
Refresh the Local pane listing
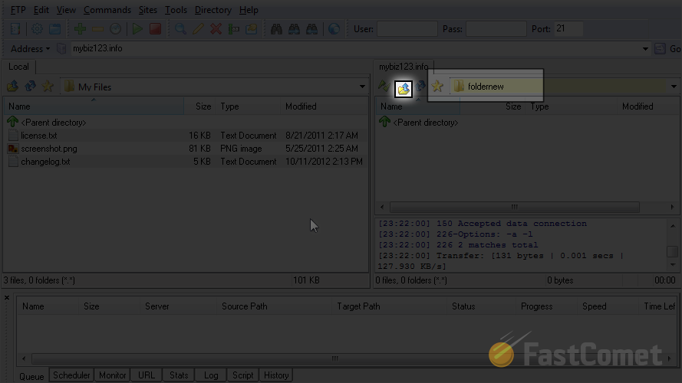point(30,87)
